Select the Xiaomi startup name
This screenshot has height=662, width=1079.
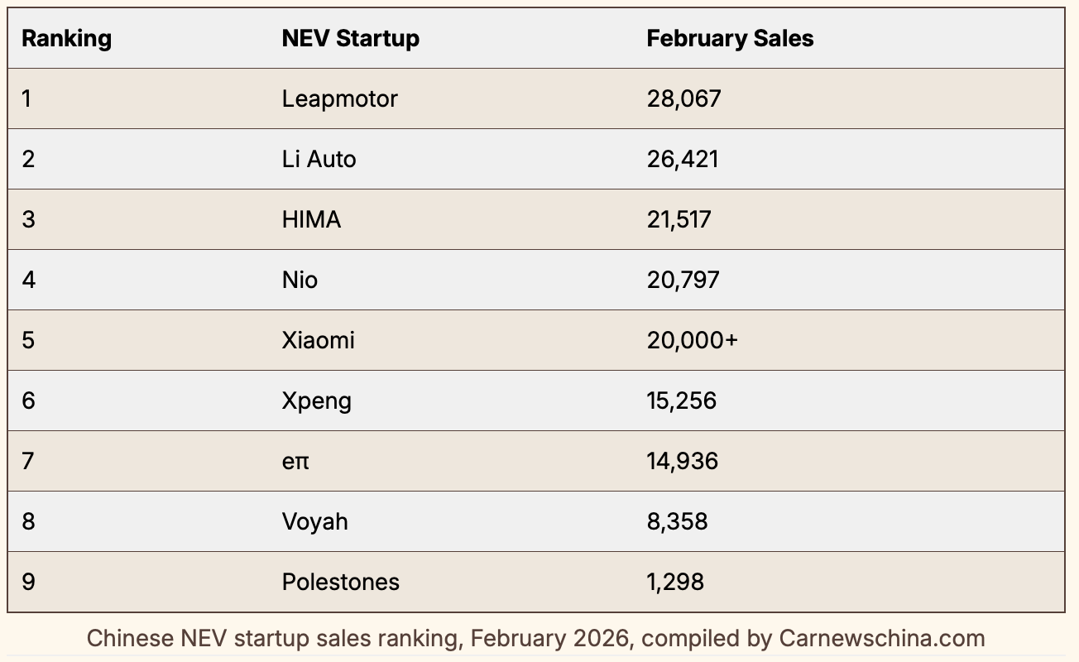coord(318,340)
